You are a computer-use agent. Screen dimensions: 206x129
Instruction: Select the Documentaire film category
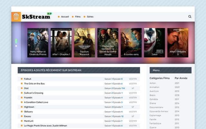pyautogui.click(x=156, y=107)
